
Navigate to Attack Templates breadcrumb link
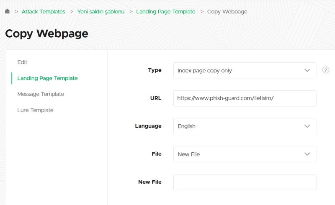coord(44,11)
